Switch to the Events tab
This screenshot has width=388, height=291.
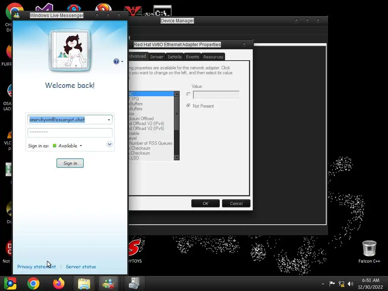(192, 57)
